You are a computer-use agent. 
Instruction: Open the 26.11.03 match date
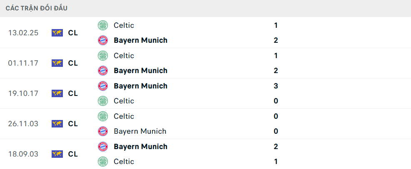23,124
